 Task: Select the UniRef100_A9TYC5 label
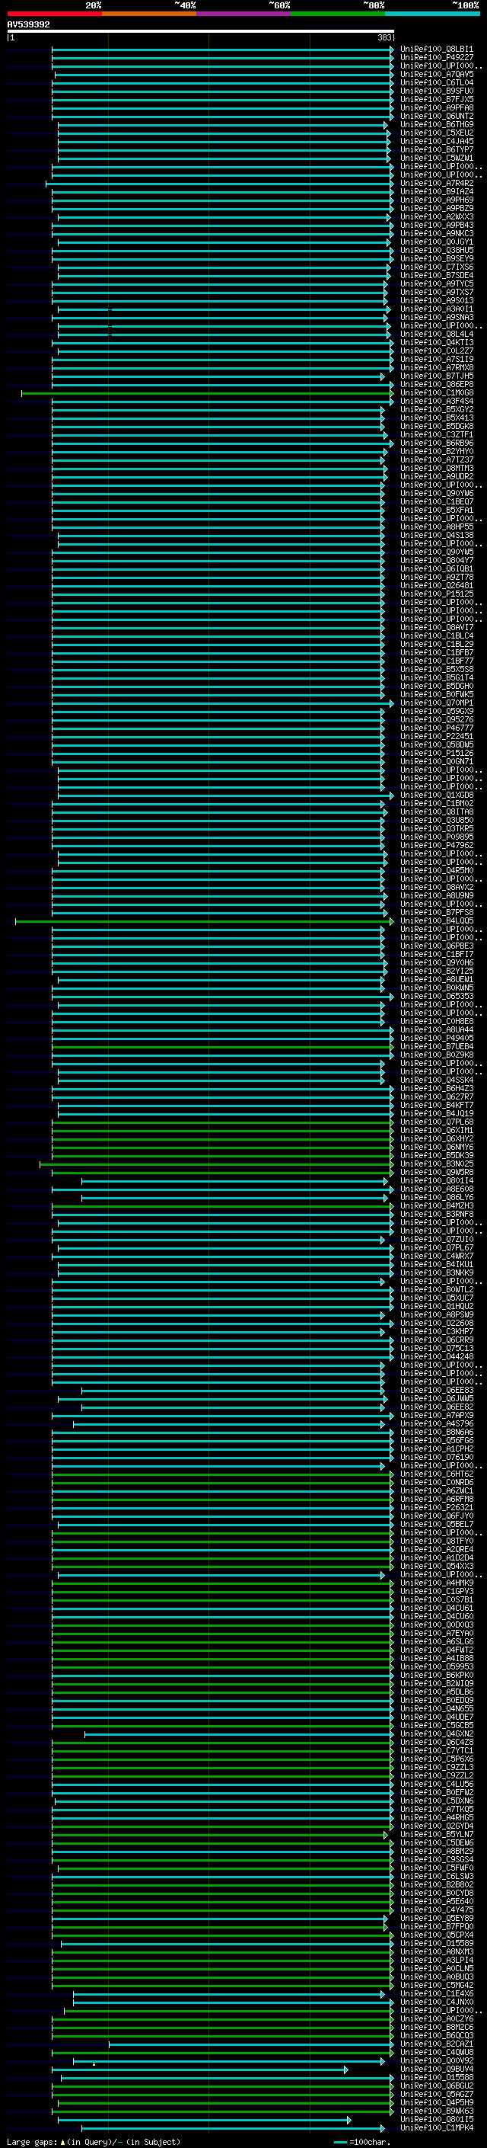(437, 284)
